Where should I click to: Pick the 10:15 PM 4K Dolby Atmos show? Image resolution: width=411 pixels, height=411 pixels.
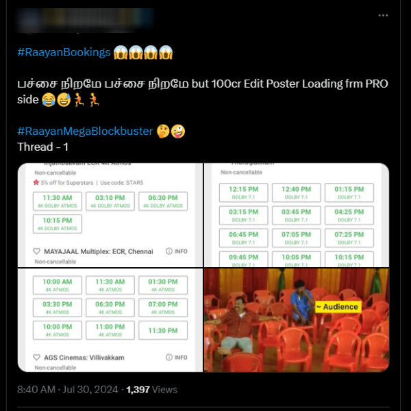(58, 224)
